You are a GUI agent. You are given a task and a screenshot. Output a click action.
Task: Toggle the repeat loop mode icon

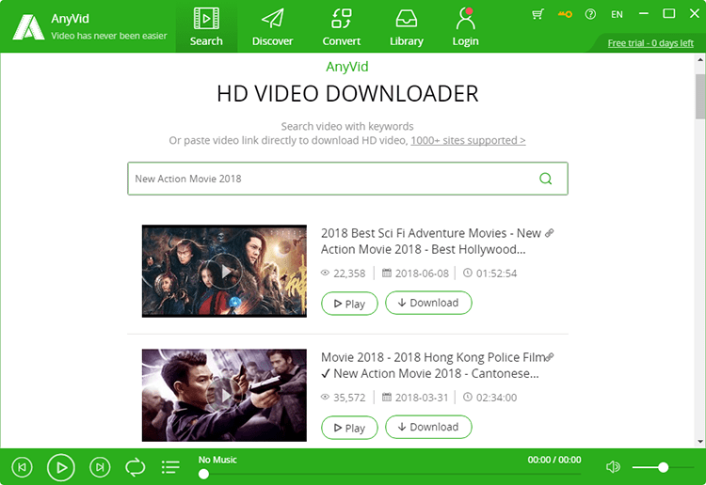click(135, 467)
